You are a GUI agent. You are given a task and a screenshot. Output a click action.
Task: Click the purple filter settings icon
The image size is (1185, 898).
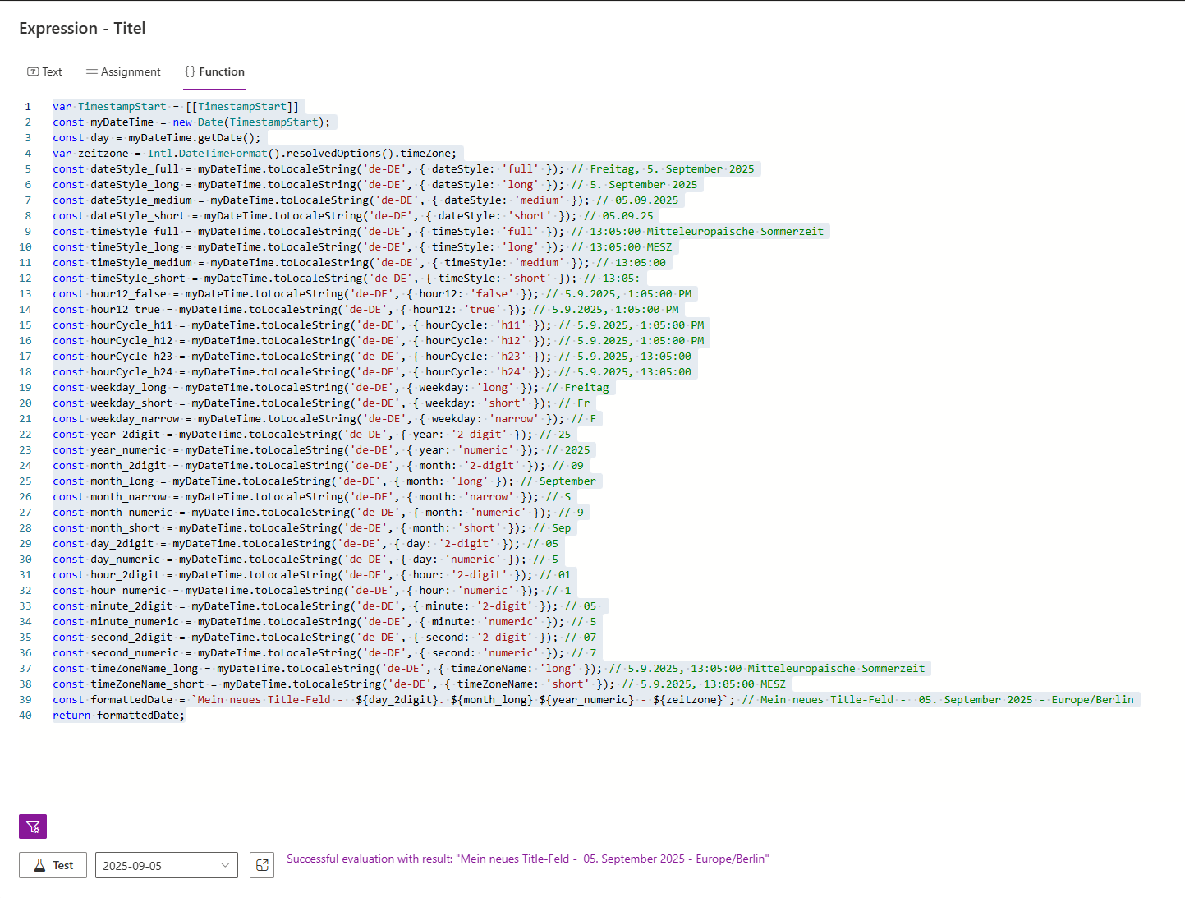point(33,827)
